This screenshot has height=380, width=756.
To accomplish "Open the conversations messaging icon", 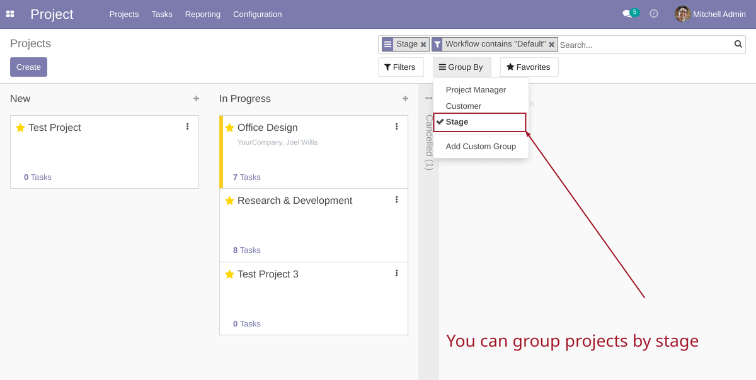I will tap(626, 12).
